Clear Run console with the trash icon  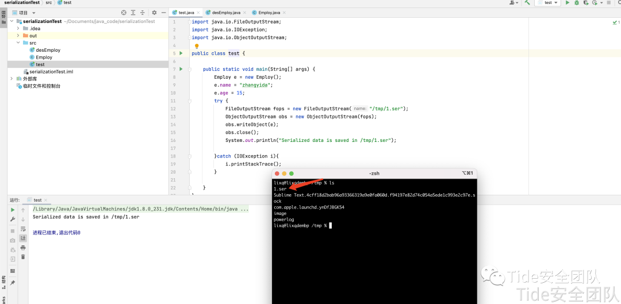point(23,257)
